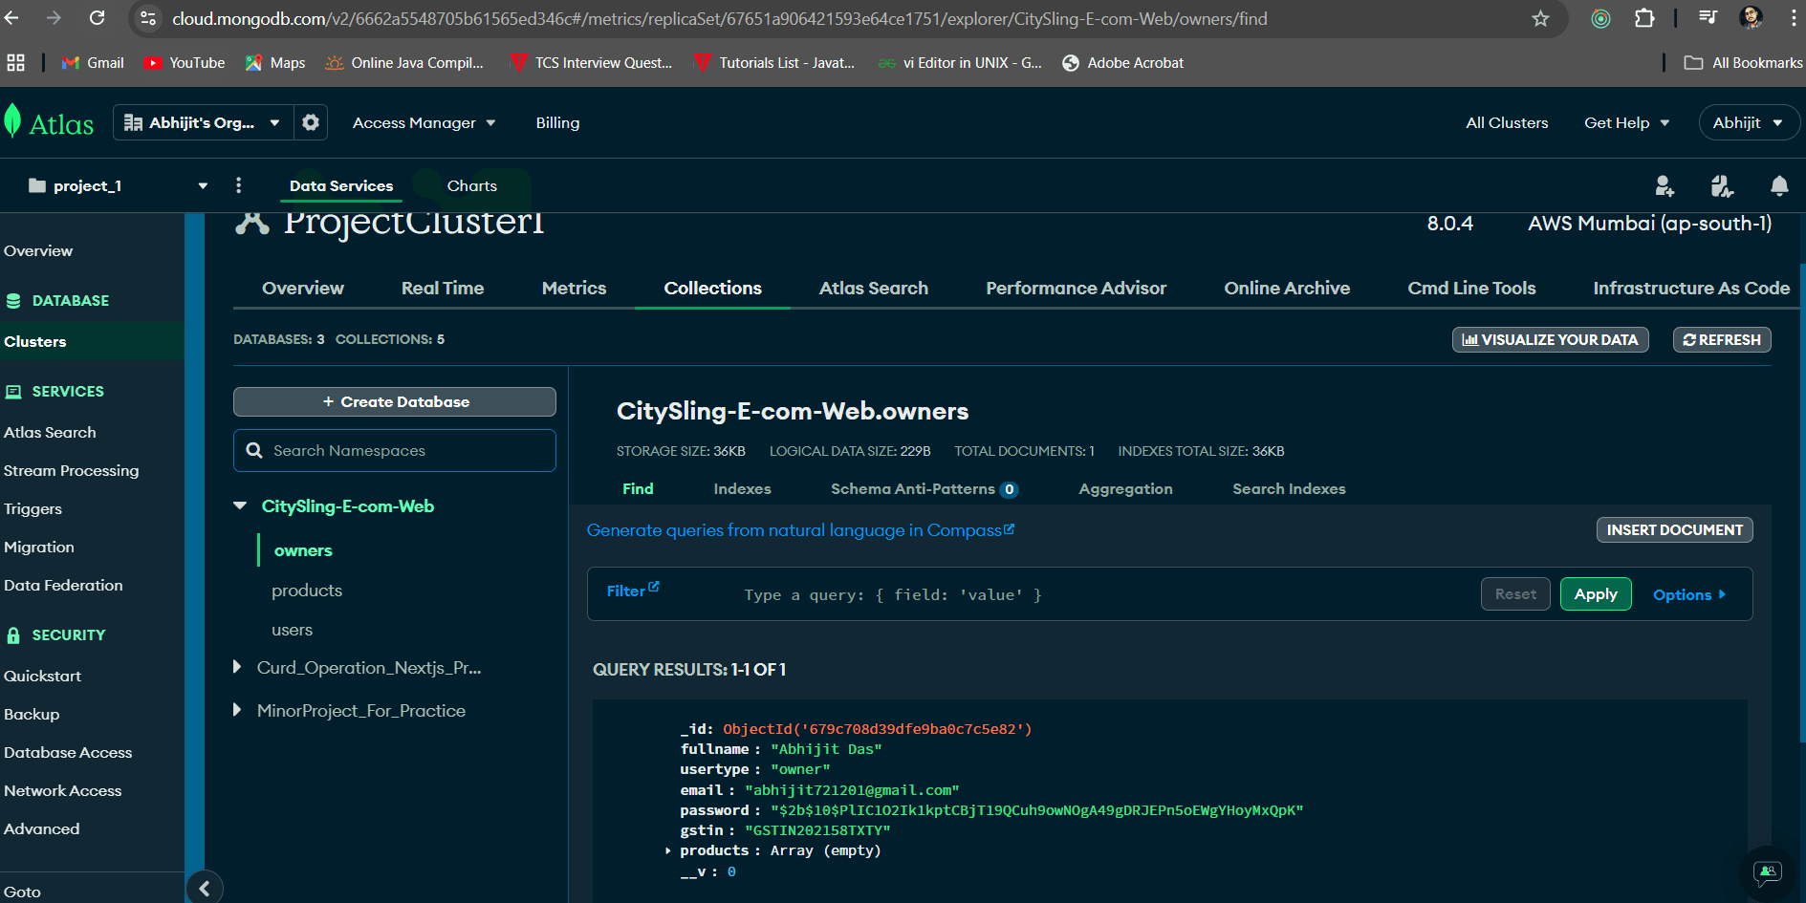The height and width of the screenshot is (903, 1806).
Task: Open the project_1 project selector
Action: [119, 185]
